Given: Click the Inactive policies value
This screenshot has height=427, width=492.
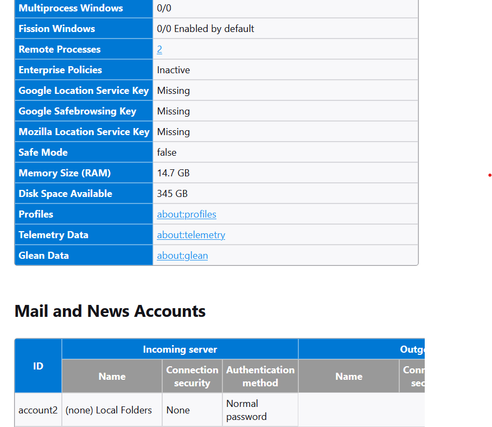Looking at the screenshot, I should click(173, 70).
